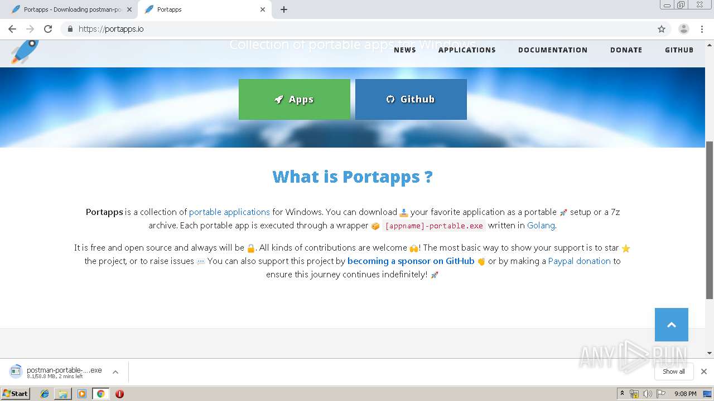Close the downloads bar
714x401 pixels.
point(704,371)
